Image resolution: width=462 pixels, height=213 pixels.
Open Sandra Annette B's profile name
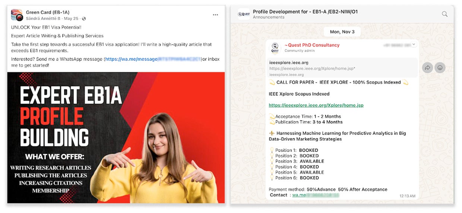coord(43,19)
